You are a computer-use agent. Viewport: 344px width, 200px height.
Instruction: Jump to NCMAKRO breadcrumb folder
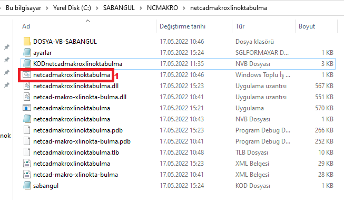tap(162, 8)
